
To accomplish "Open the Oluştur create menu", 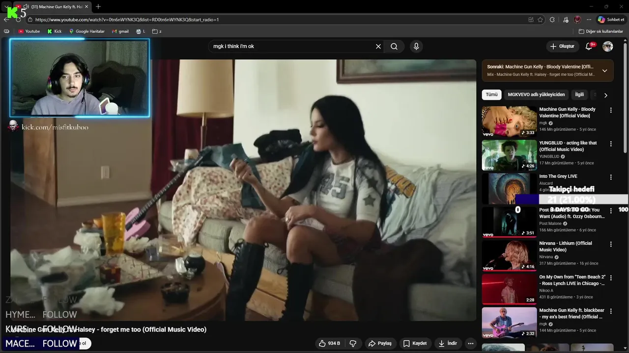I will pos(562,46).
